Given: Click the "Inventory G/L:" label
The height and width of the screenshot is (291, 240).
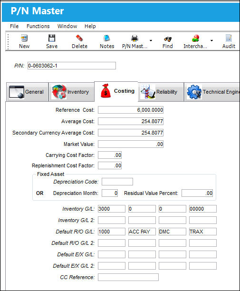Looking at the screenshot, I should click(x=78, y=209).
